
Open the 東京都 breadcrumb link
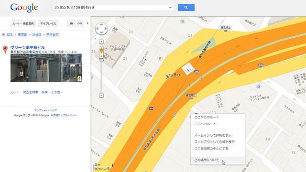click(22, 35)
